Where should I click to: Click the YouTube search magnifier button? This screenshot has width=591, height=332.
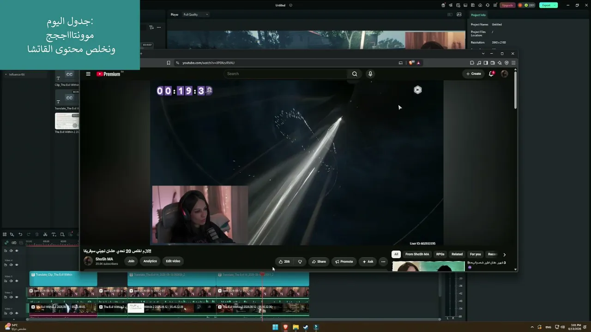(x=355, y=74)
